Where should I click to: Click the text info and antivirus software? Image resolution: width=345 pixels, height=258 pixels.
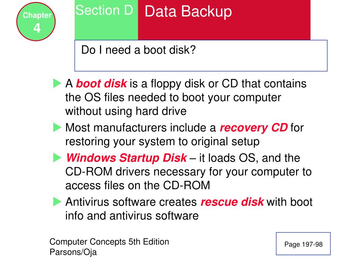[x=132, y=216]
